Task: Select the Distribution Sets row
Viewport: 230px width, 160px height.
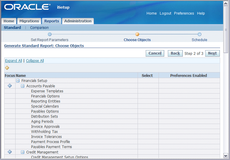Action: coord(112,116)
